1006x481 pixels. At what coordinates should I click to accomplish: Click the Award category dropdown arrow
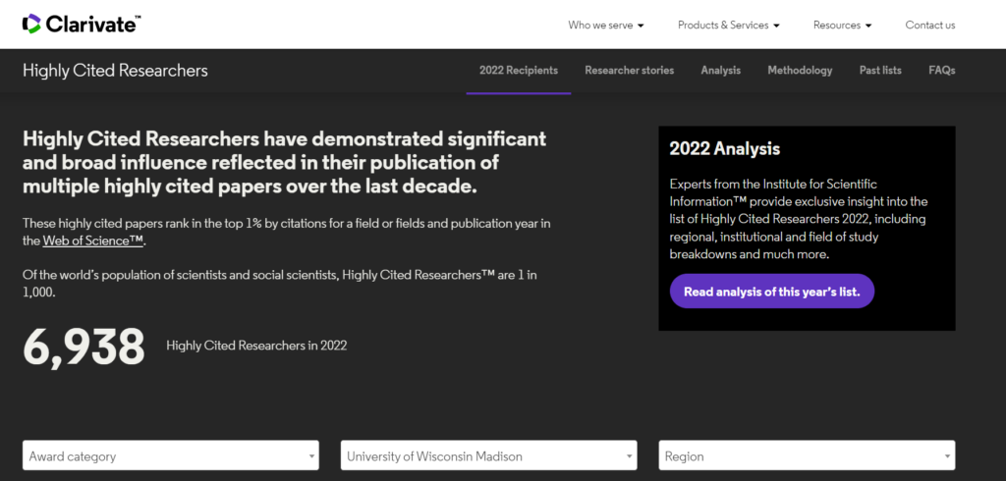[311, 456]
